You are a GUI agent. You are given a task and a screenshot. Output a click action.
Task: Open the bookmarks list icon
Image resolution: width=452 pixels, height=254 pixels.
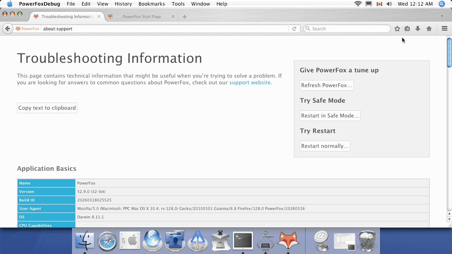pos(407,29)
